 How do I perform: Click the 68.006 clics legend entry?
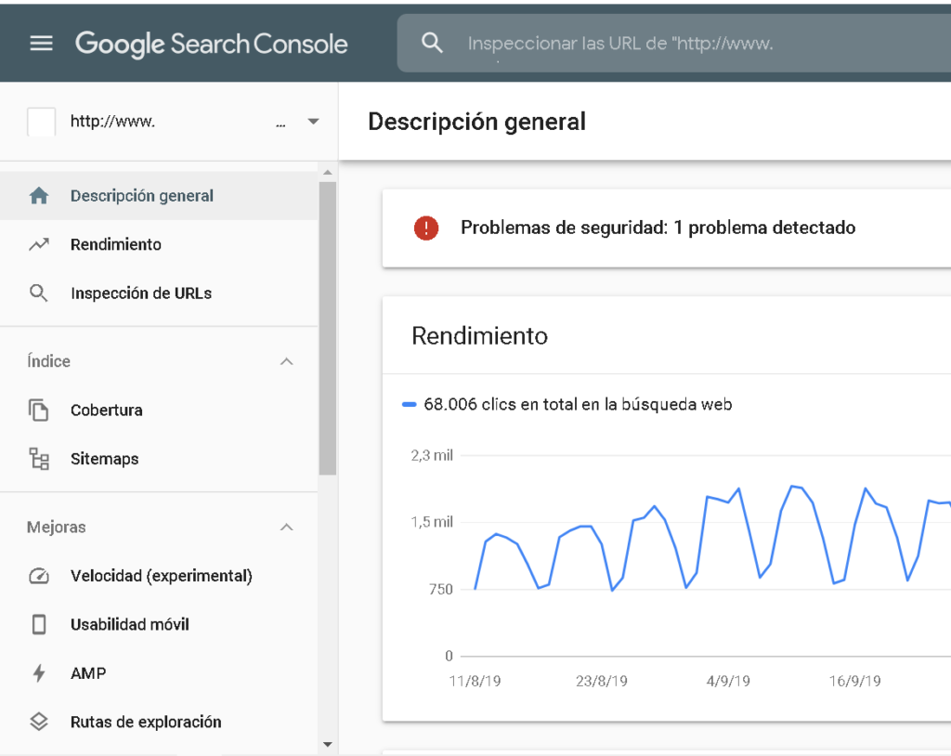[x=567, y=404]
